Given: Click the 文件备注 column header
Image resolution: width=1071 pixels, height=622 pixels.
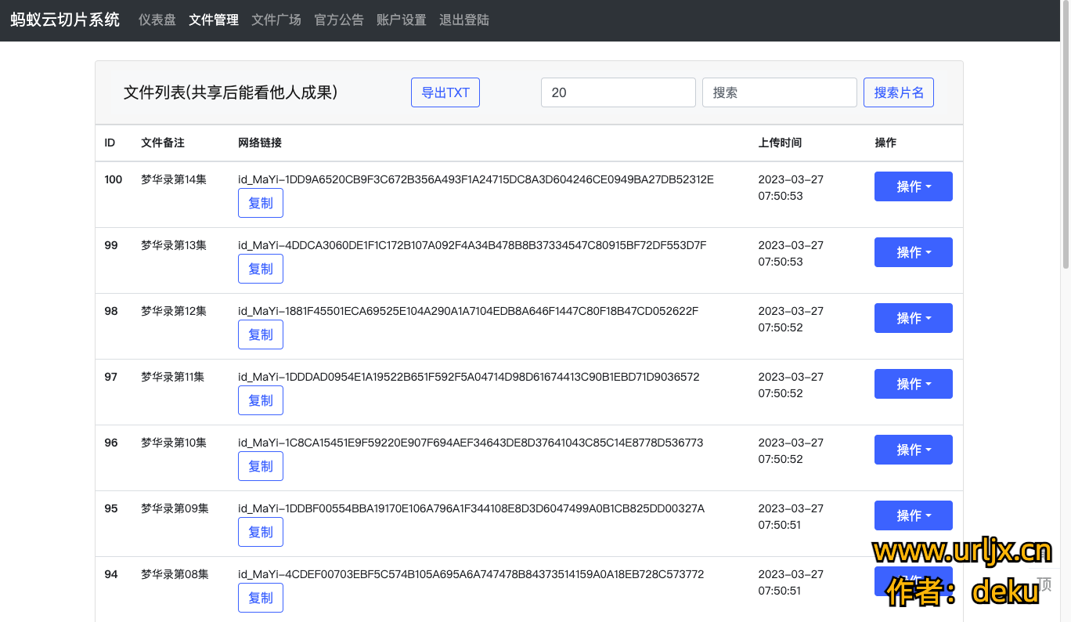Looking at the screenshot, I should 163,143.
